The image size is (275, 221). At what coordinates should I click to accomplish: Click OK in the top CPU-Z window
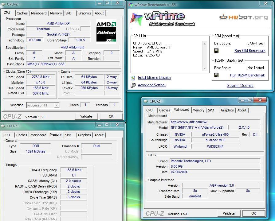pyautogui.click(x=111, y=116)
